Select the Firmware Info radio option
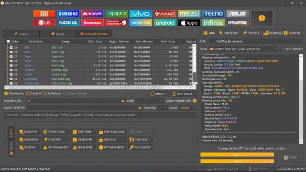This screenshot has height=172, width=306. pyautogui.click(x=14, y=94)
